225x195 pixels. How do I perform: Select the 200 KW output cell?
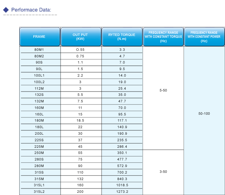(x=80, y=191)
